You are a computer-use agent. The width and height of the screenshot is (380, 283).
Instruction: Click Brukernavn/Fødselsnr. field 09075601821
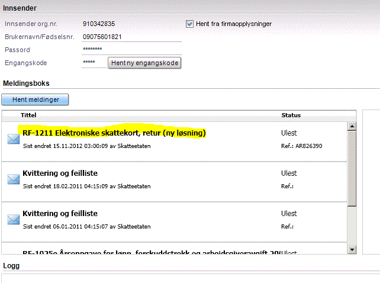131,37
